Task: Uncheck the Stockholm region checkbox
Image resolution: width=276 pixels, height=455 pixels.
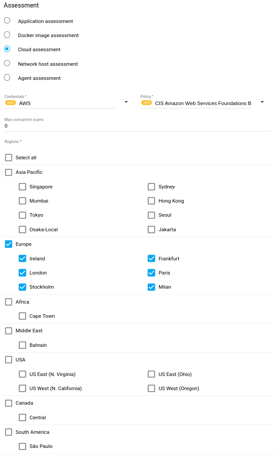Action: click(x=22, y=287)
